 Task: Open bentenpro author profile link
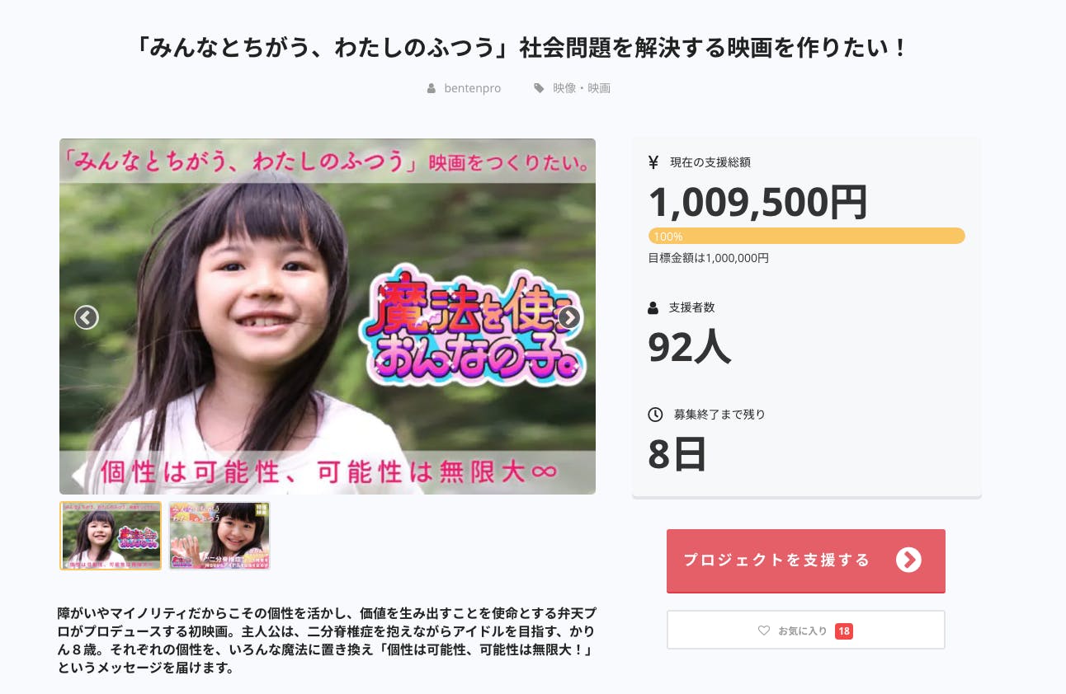[x=473, y=88]
